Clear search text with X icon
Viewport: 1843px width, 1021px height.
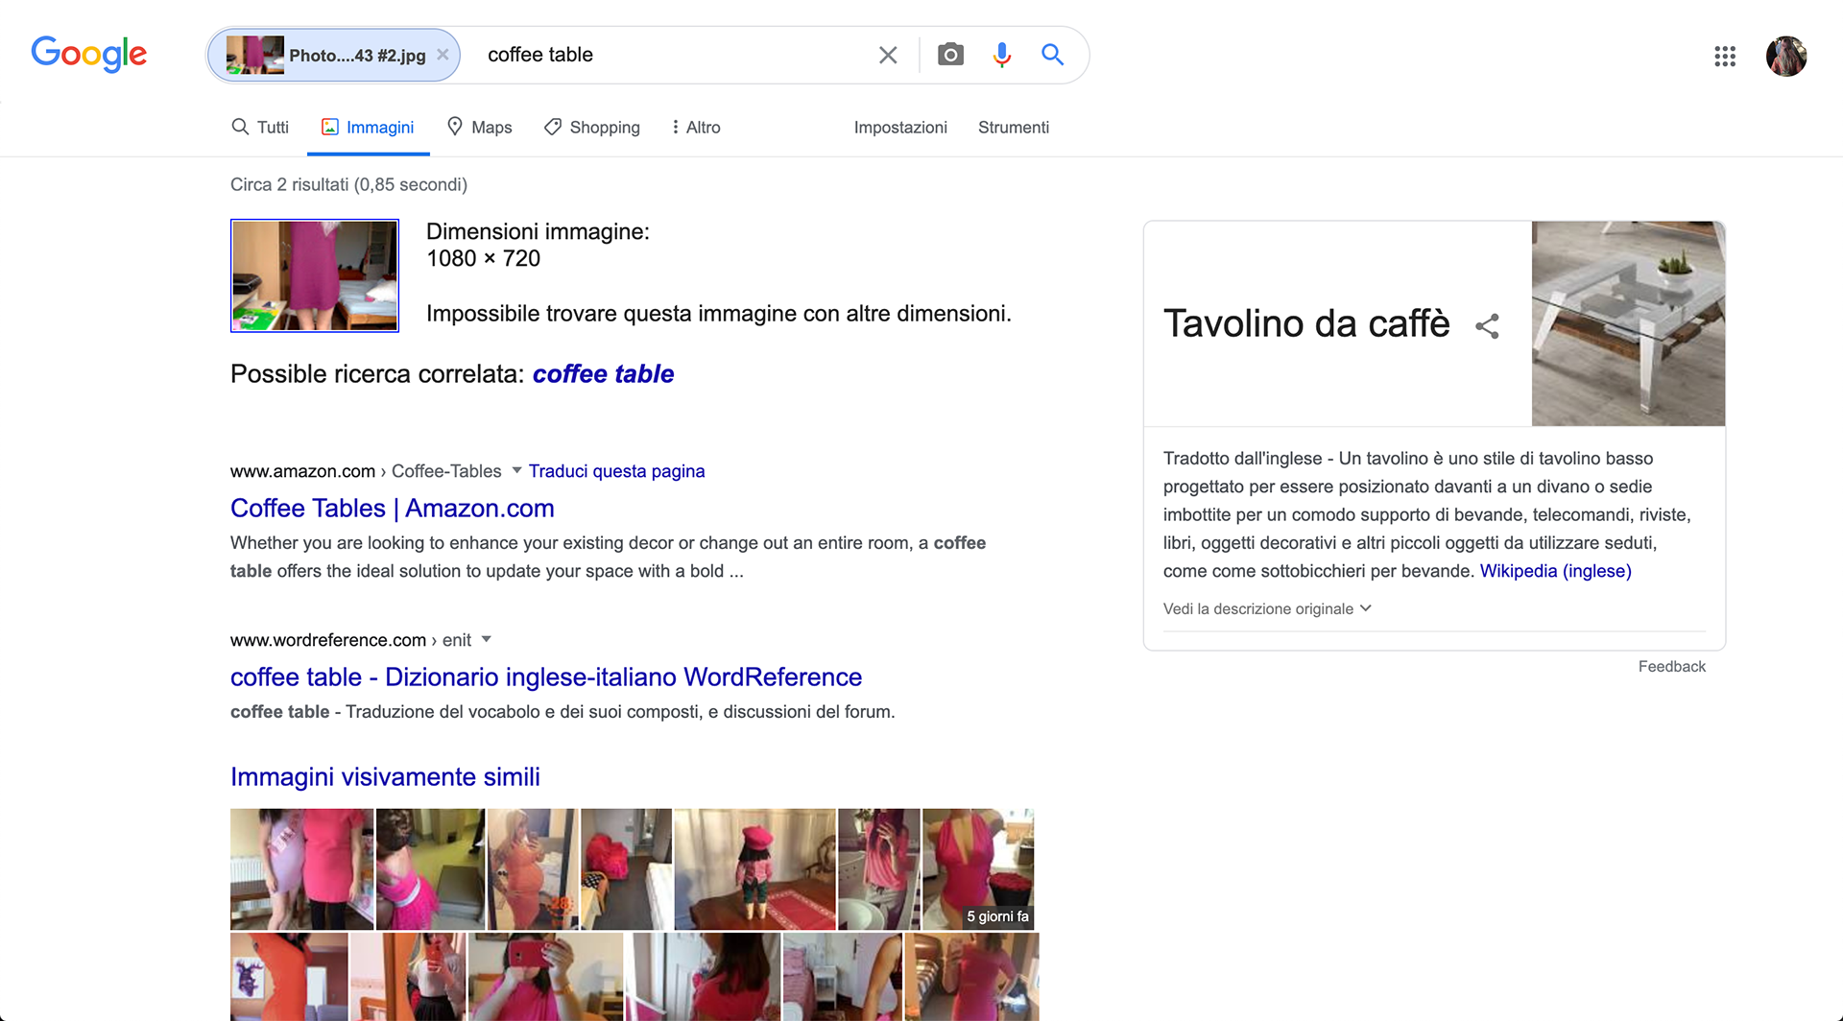click(888, 55)
